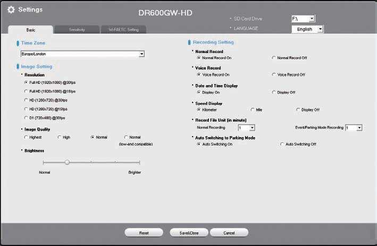Open the Sensitivity tab
Viewport: 377px width, 246px height.
(77, 30)
